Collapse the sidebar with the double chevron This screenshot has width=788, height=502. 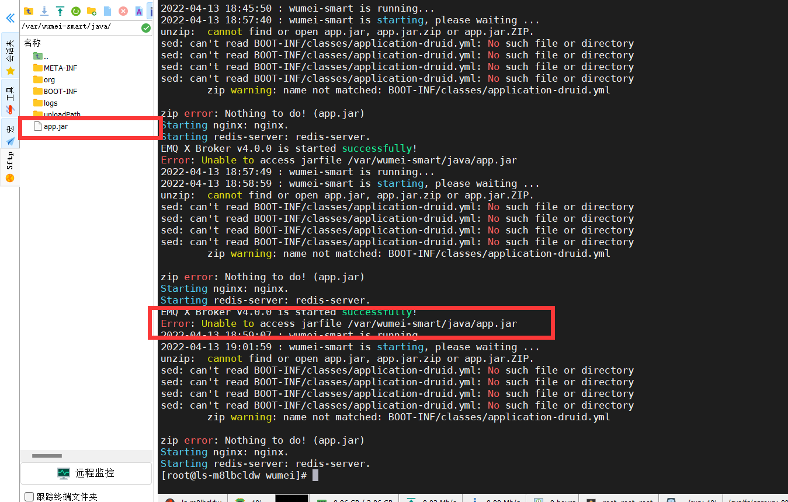click(x=10, y=18)
